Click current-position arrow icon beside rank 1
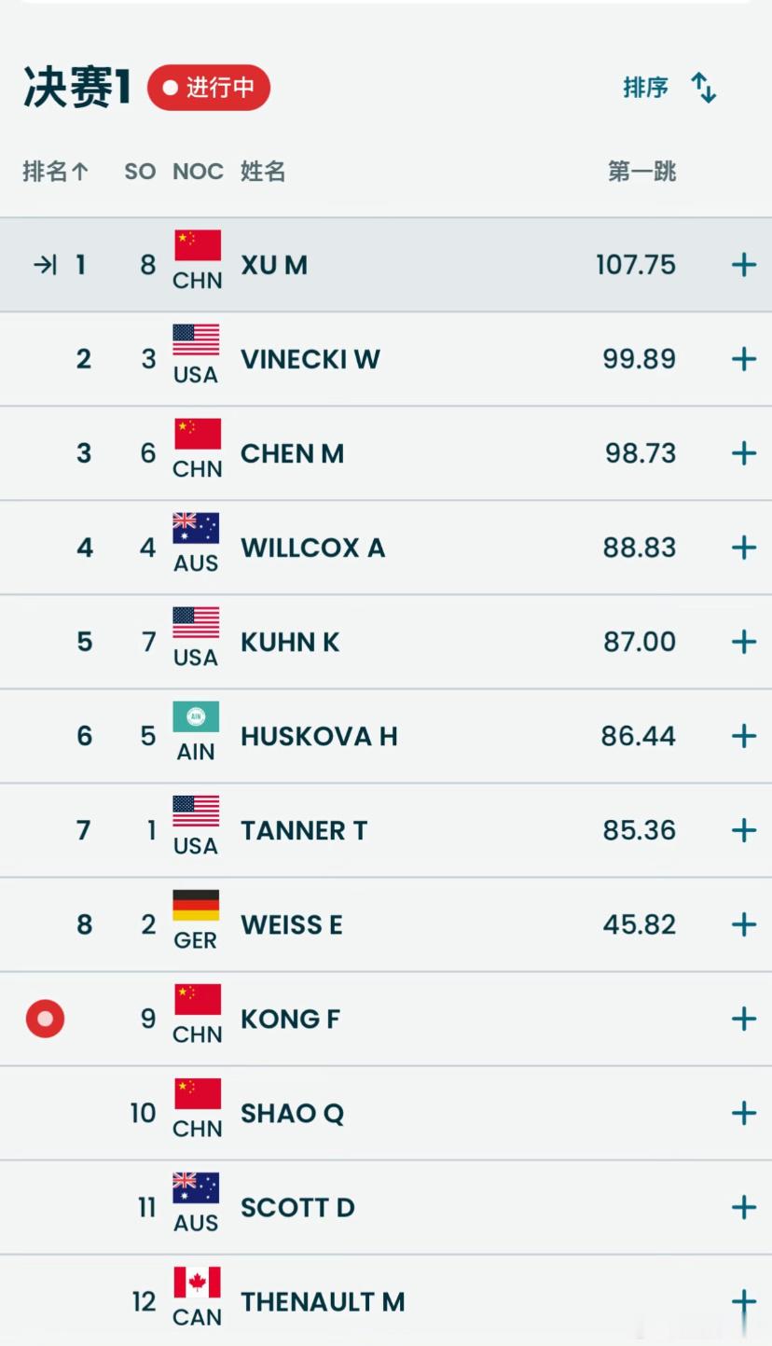 45,265
